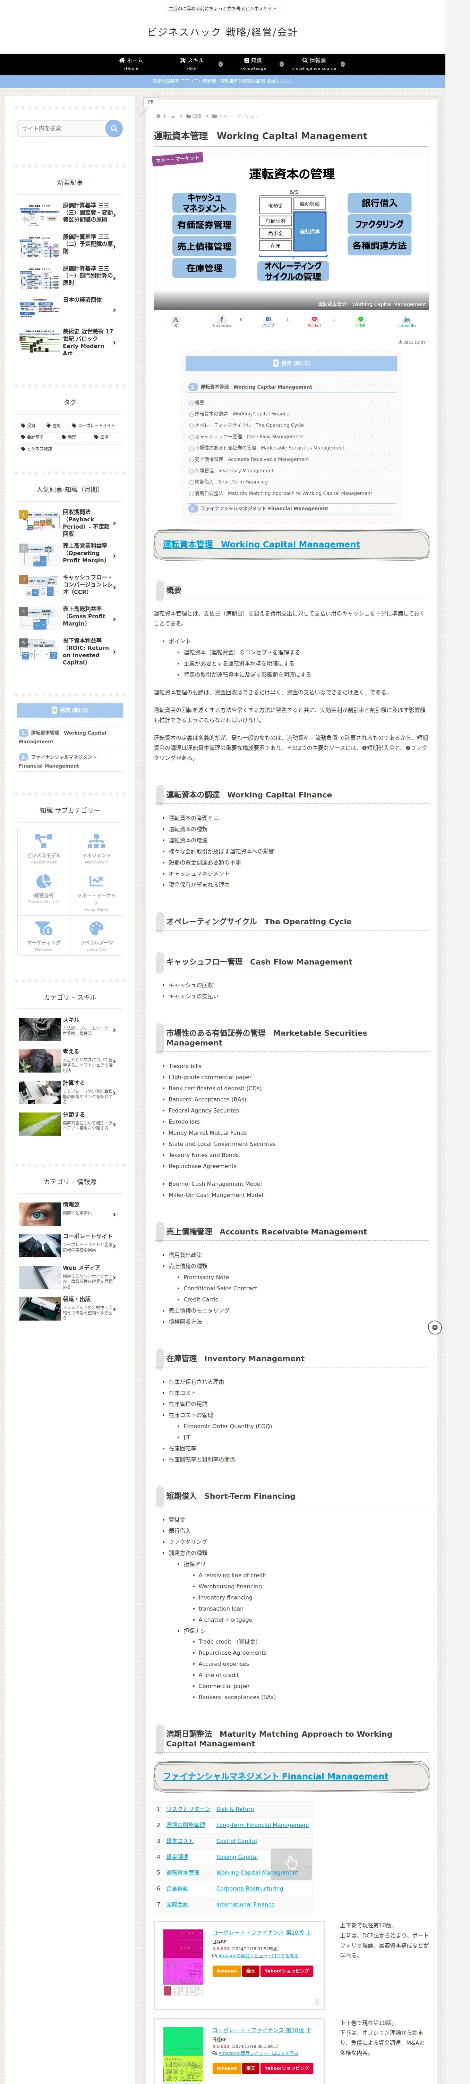Screen dimensions: 470x2084
Task: Open the ホーム (Home) menu item
Action: pos(131,64)
